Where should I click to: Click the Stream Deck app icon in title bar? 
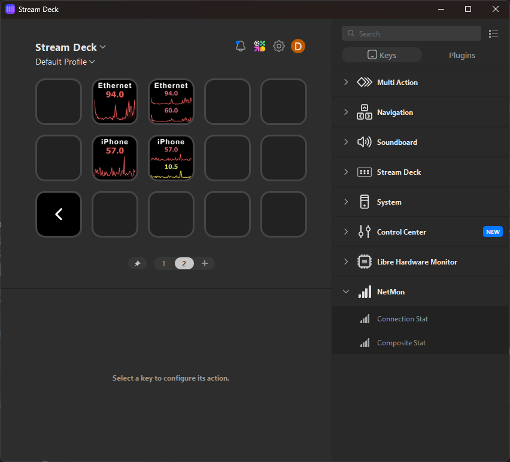click(10, 9)
